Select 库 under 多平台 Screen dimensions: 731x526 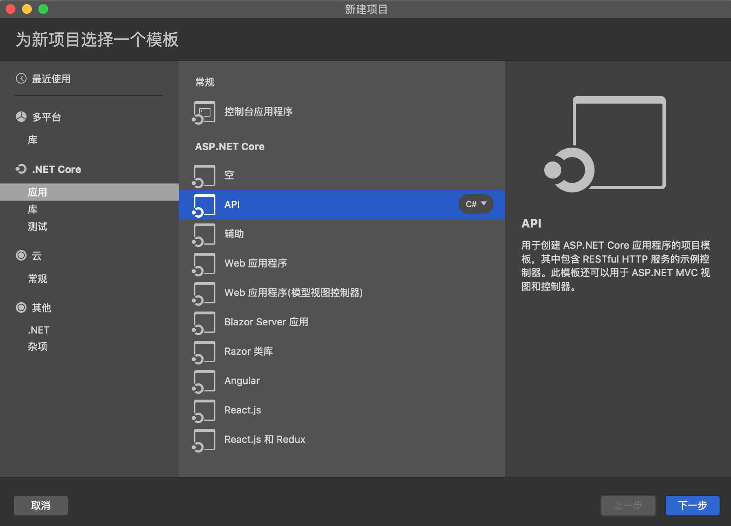tap(33, 140)
